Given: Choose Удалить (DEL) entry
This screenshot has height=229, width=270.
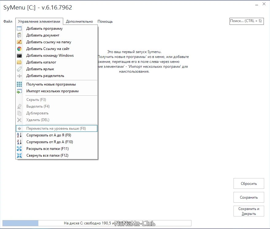Looking at the screenshot, I should [x=56, y=120].
